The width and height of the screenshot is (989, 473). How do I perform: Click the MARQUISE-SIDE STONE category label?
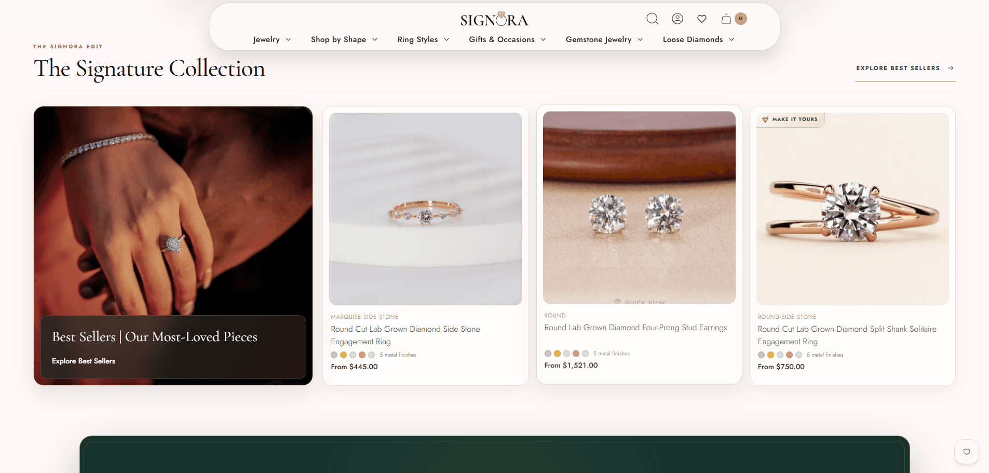pos(364,317)
